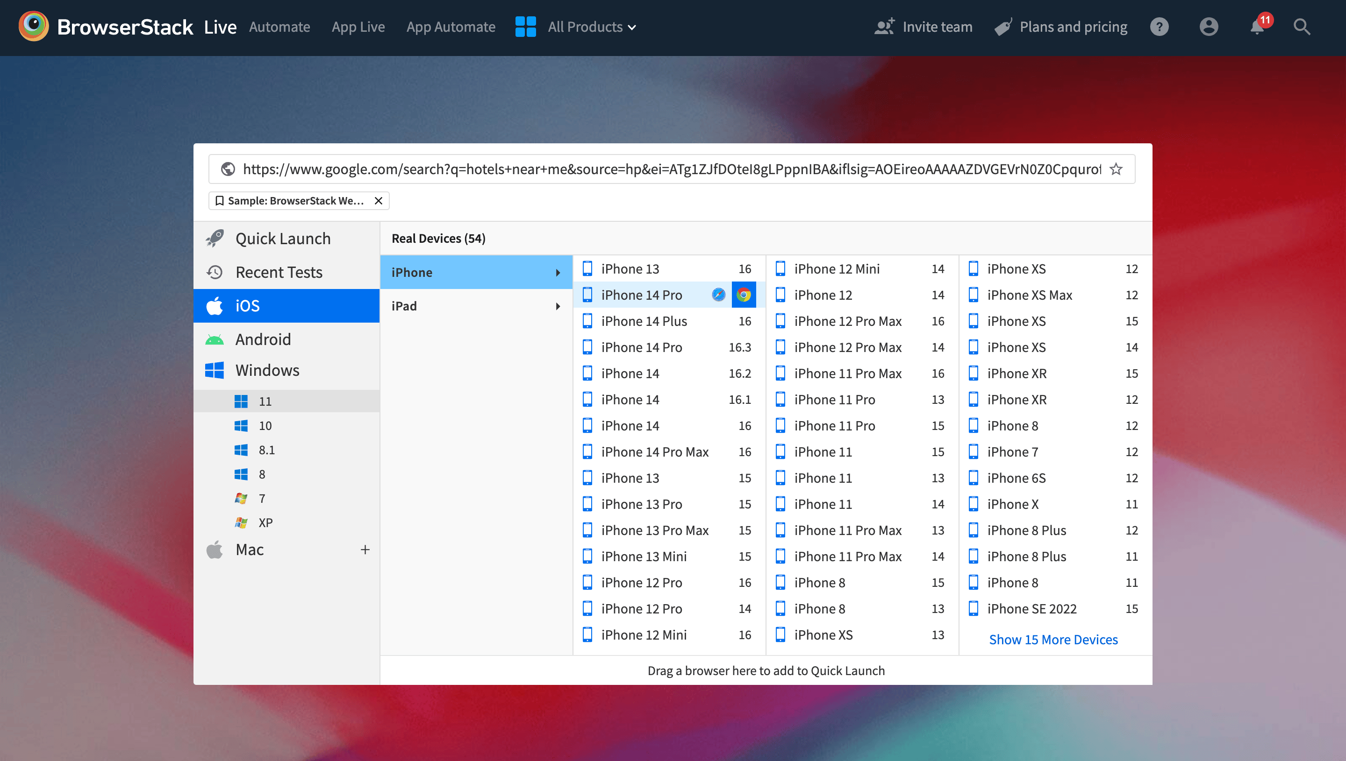Screen dimensions: 1346x761
Task: Open the user account icon
Action: point(1209,27)
